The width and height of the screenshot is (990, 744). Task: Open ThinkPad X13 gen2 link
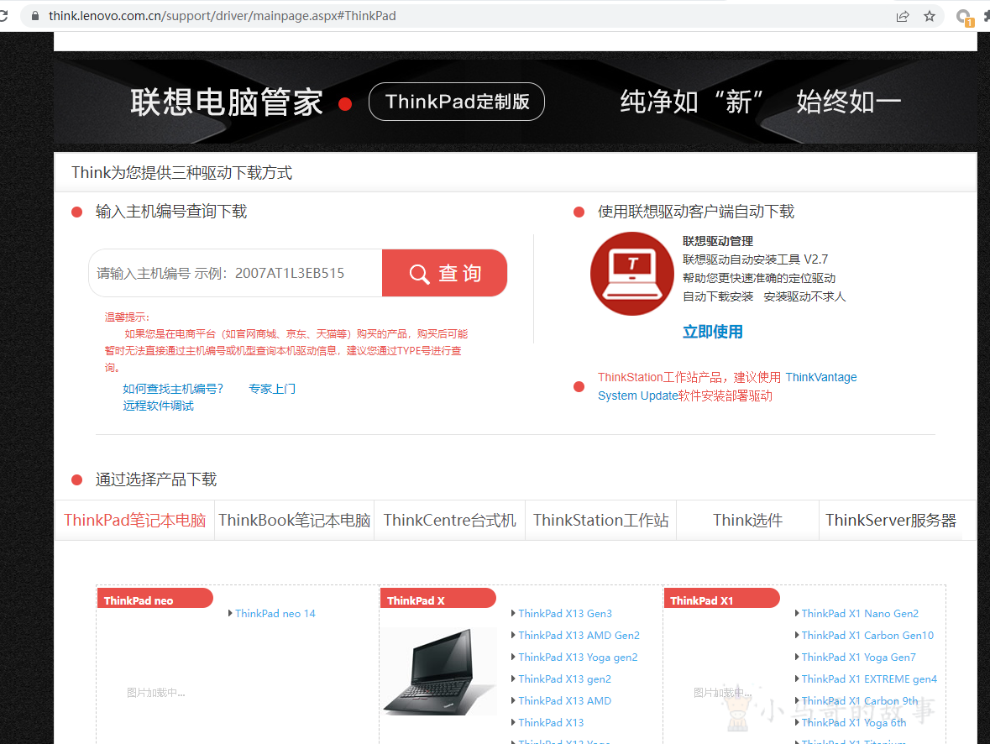[x=564, y=679]
